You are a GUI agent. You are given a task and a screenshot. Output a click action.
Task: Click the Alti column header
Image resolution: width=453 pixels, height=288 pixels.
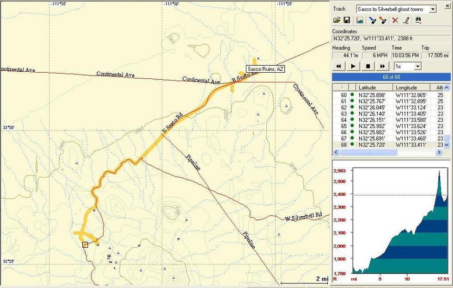coord(437,88)
